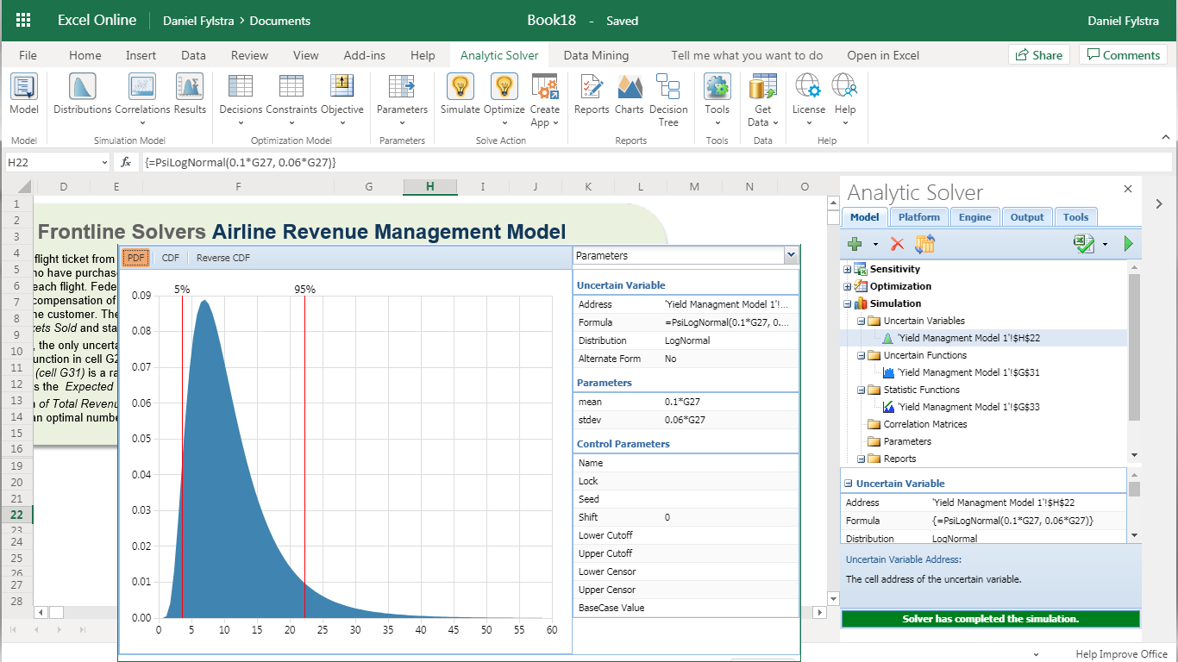Open the Reports ribbon icon

592,88
